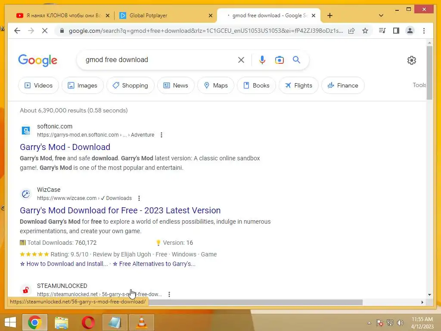Show hidden system tray icons
The width and height of the screenshot is (441, 331).
tap(369, 323)
